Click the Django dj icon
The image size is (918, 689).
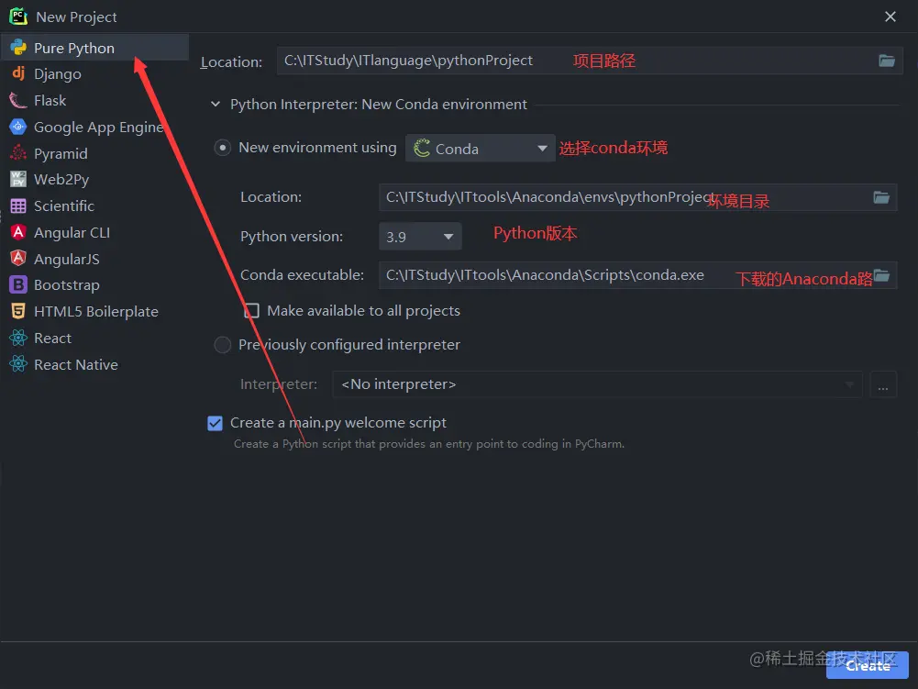18,73
